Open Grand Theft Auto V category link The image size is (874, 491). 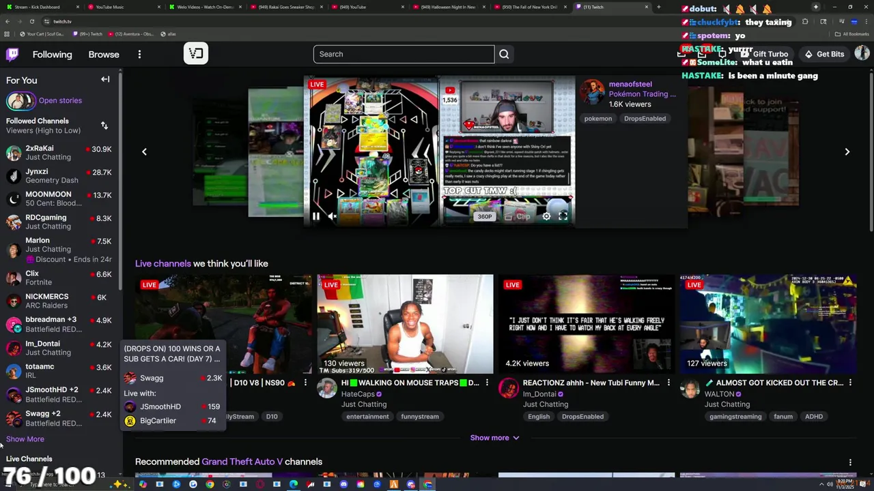pos(242,462)
